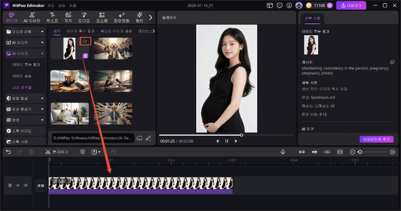The width and height of the screenshot is (401, 211).
Task: Select 이미지 생성 in the left sidebar
Action: click(x=22, y=76)
